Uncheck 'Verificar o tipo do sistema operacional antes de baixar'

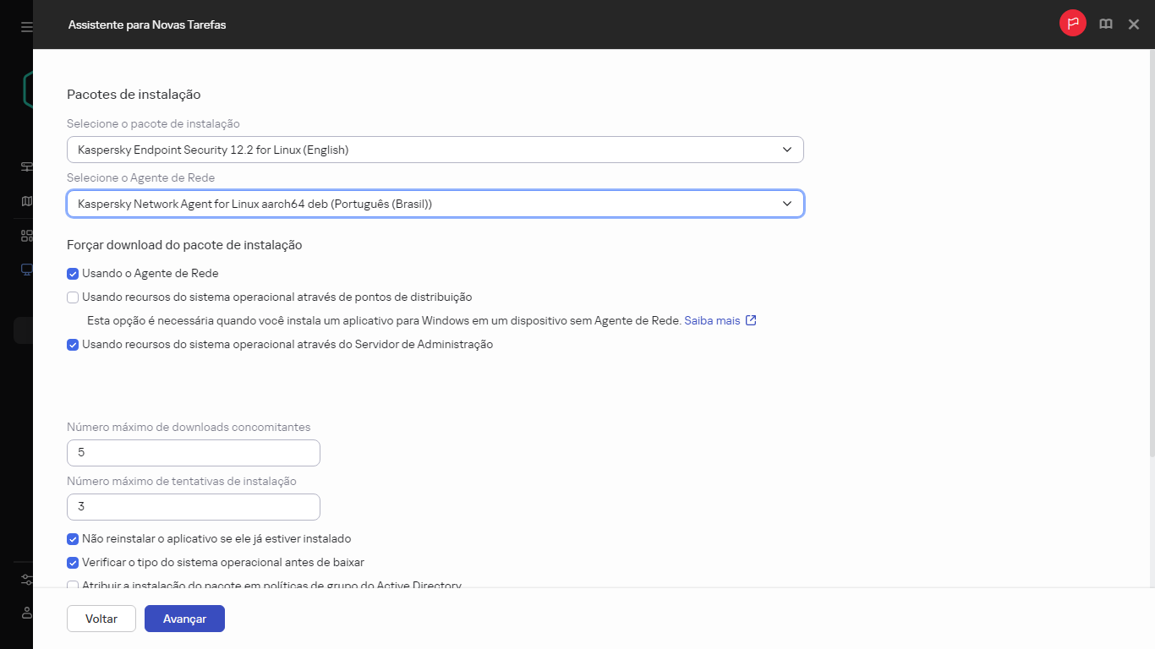(x=73, y=562)
